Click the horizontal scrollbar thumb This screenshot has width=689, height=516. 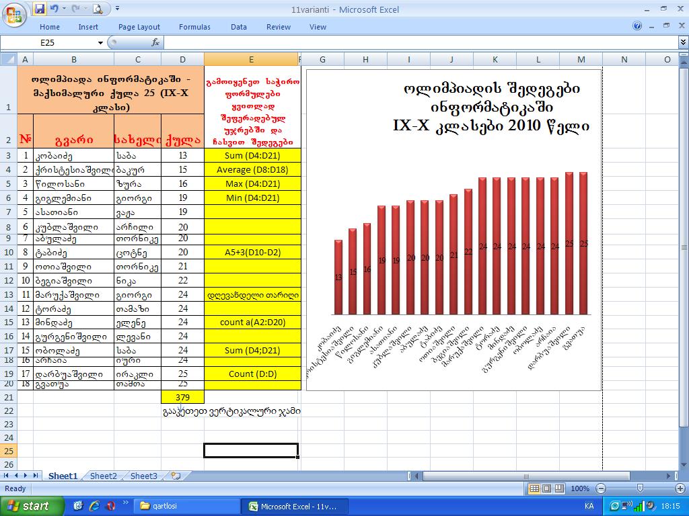(526, 476)
